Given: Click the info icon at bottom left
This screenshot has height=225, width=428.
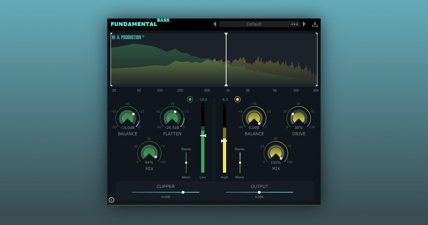Looking at the screenshot, I should click(x=111, y=200).
